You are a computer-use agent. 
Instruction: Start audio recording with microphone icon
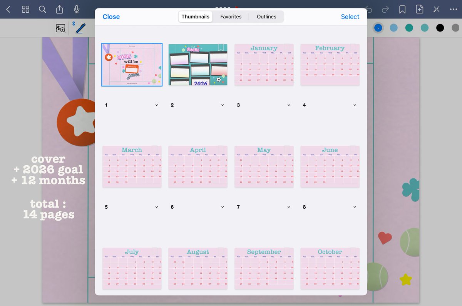(77, 9)
